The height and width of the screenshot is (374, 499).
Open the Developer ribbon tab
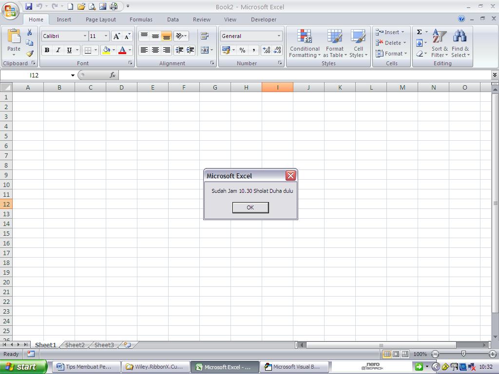coord(264,19)
